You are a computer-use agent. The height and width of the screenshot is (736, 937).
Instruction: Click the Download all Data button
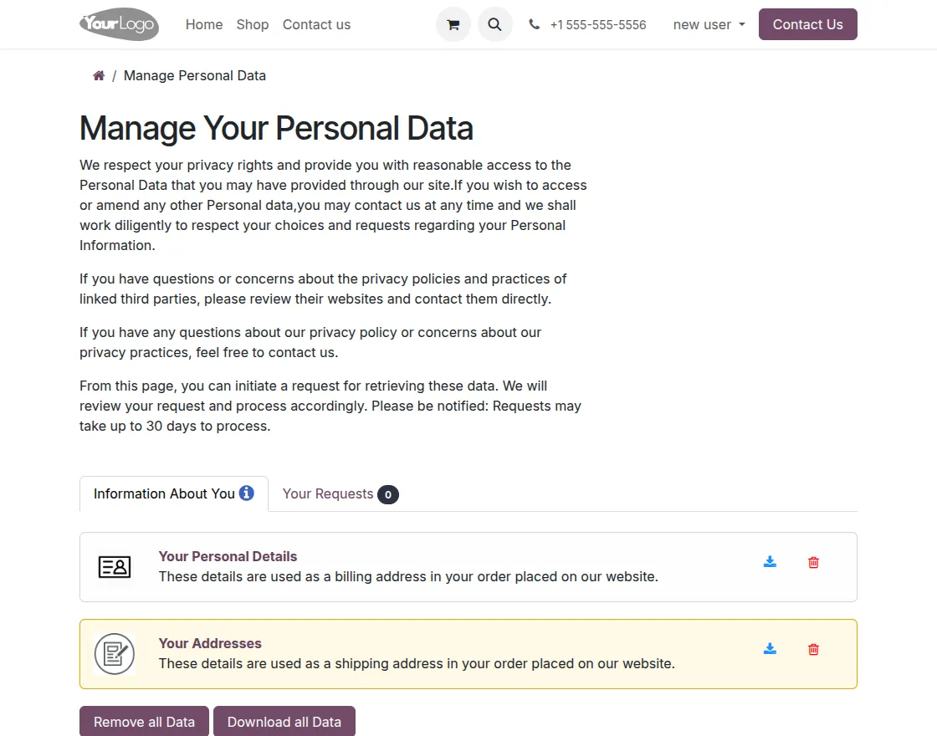click(284, 720)
